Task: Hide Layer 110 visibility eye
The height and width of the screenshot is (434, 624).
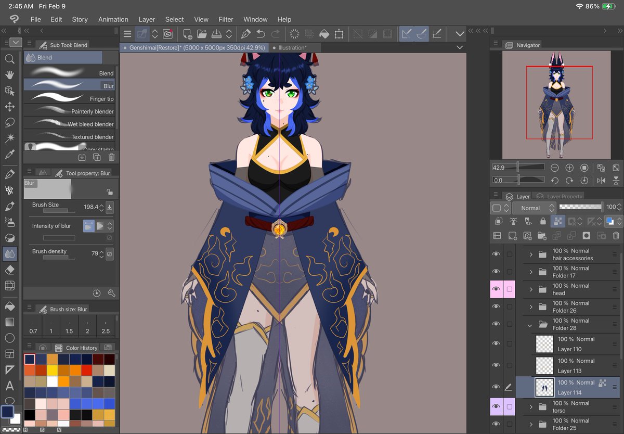Action: (496, 343)
